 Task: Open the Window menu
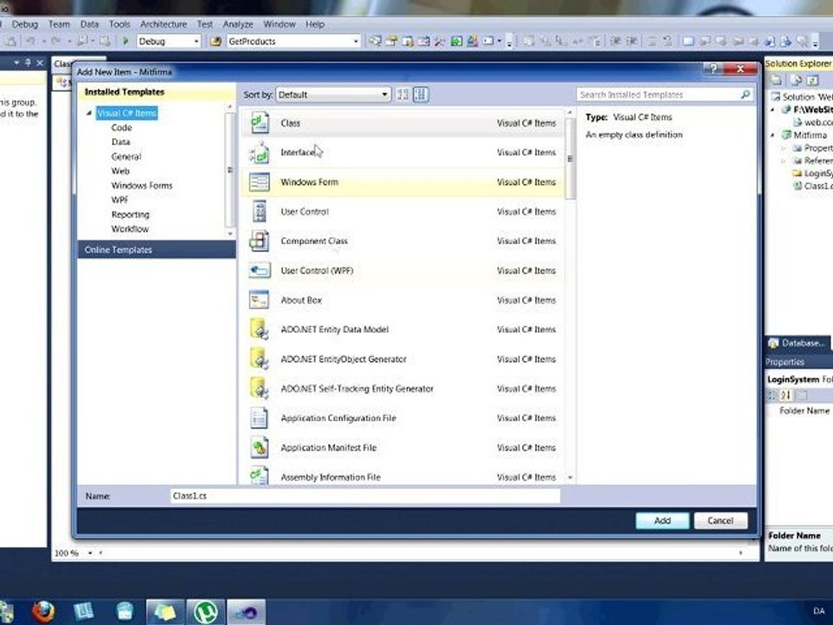pos(279,24)
